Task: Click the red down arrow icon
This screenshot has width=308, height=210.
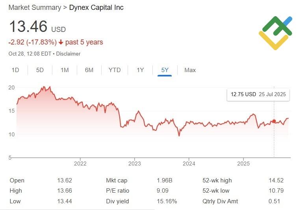Action: tap(61, 42)
